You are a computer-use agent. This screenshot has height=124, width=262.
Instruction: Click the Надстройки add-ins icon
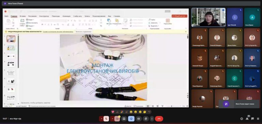tap(168, 22)
